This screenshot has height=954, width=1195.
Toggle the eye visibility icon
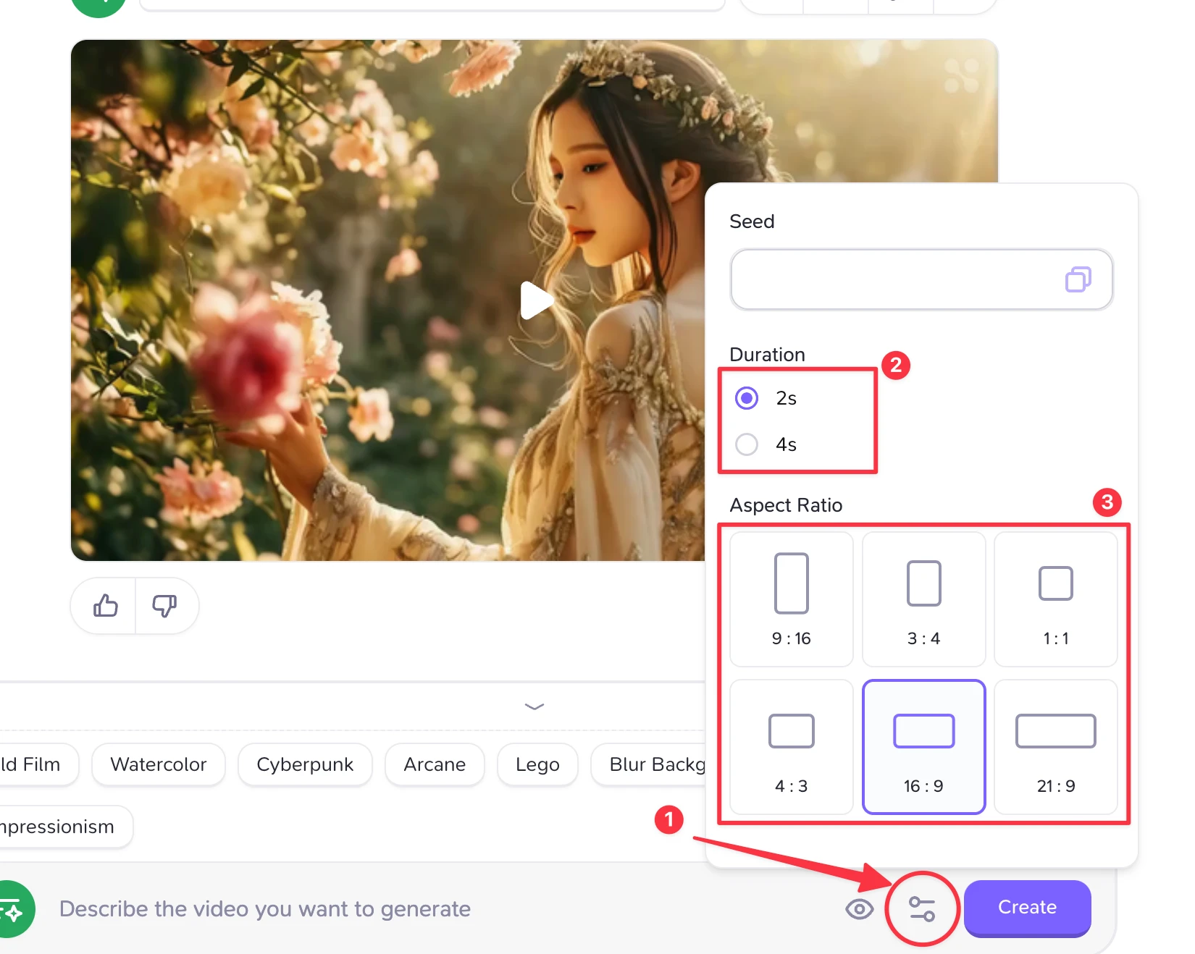pos(860,909)
